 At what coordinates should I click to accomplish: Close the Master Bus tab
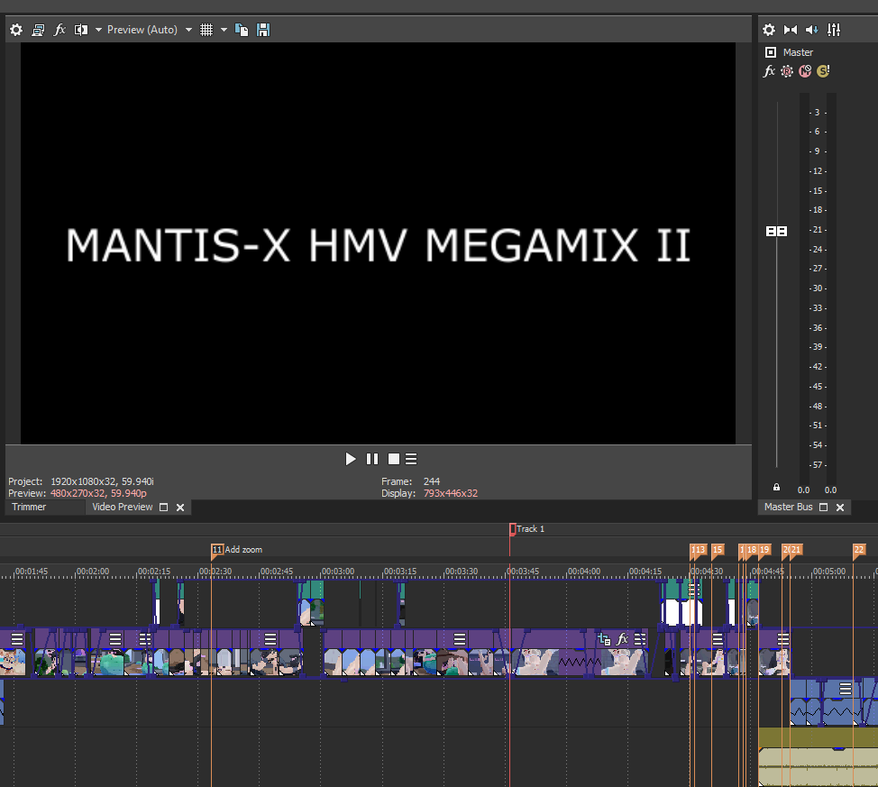(x=840, y=508)
